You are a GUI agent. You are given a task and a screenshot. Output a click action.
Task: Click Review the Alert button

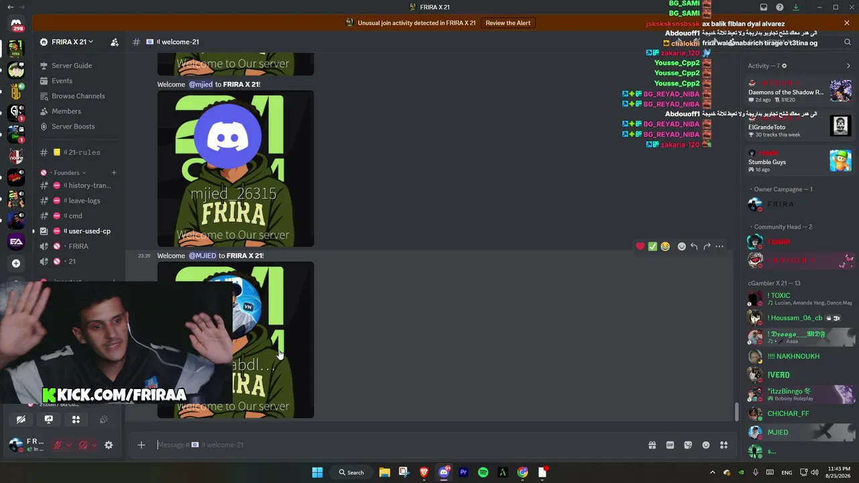coord(508,23)
